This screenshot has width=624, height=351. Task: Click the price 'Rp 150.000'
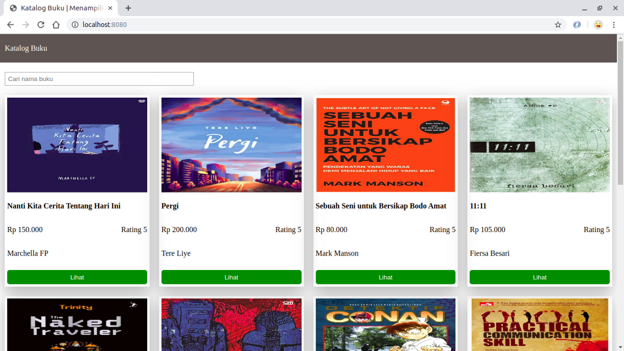(x=25, y=230)
